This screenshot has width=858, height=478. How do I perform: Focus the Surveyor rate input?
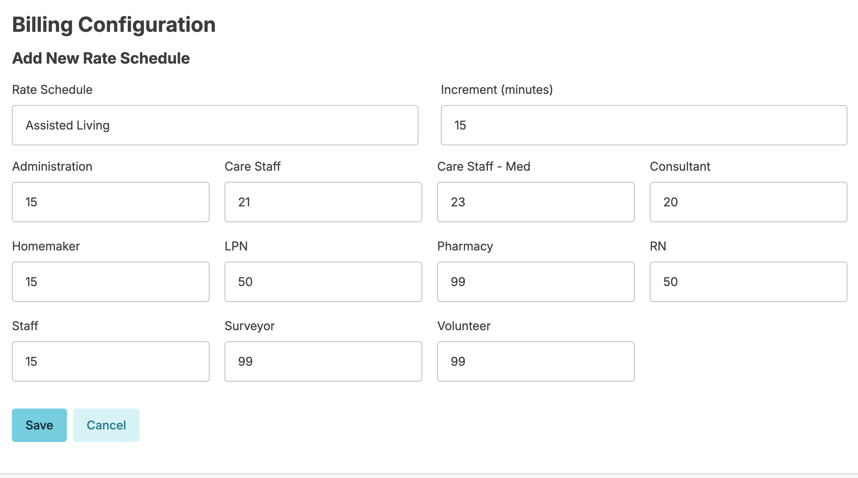tap(323, 362)
